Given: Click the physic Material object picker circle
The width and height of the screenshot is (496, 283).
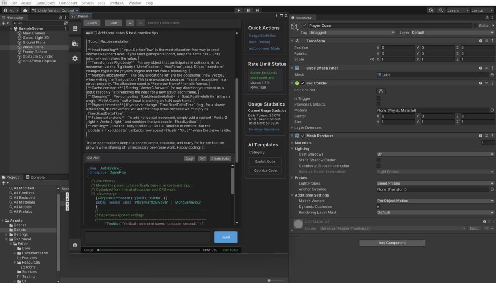Looking at the screenshot, I should pos(492,110).
